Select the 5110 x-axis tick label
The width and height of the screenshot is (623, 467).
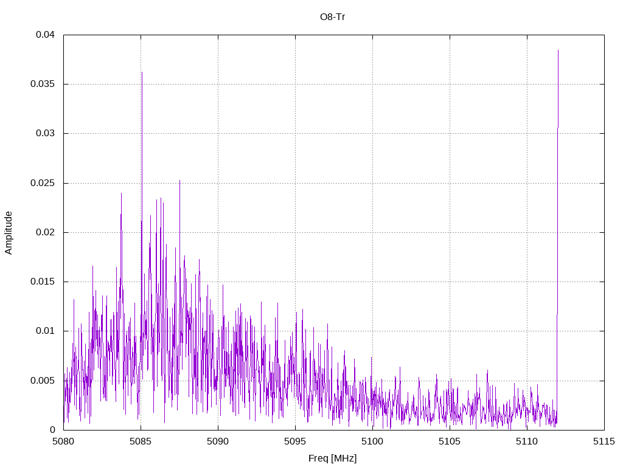click(x=527, y=441)
